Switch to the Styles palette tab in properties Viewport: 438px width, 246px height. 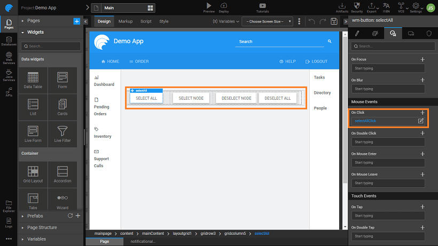point(374,33)
